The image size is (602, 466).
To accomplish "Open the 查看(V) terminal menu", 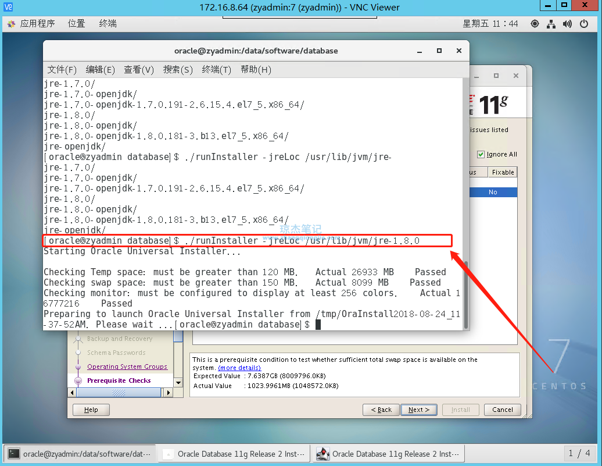I will (139, 70).
